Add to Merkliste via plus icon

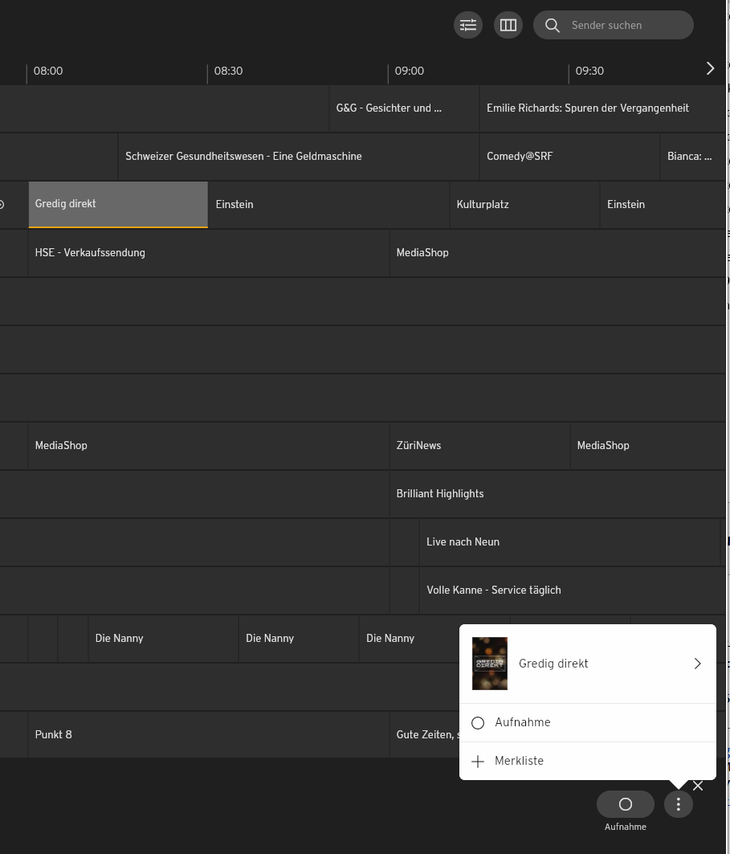pyautogui.click(x=478, y=762)
